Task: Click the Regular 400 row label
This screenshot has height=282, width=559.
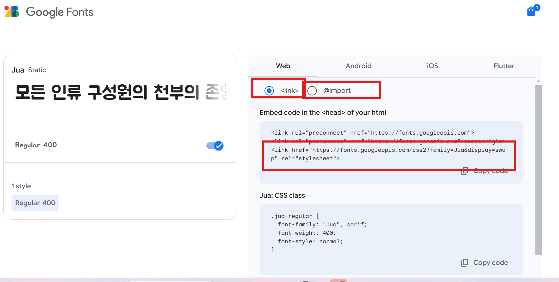Action: [x=36, y=145]
